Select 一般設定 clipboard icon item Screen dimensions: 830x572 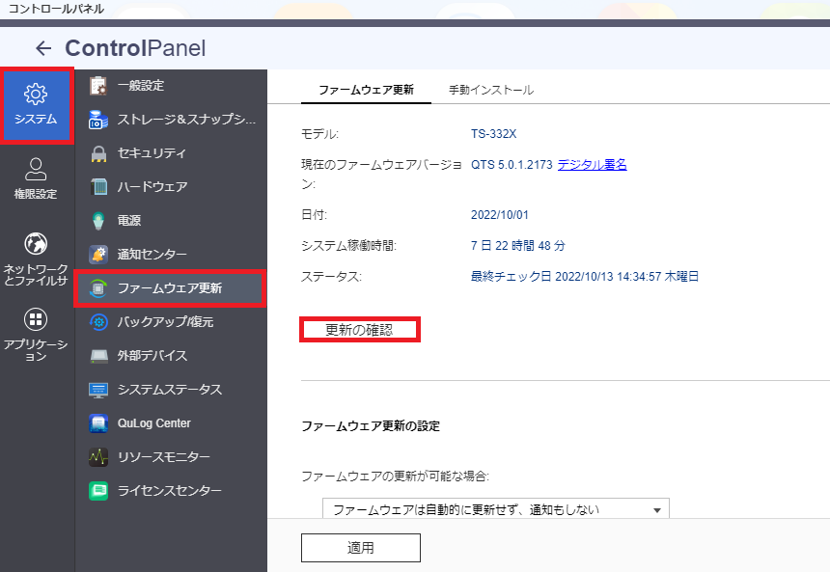171,85
